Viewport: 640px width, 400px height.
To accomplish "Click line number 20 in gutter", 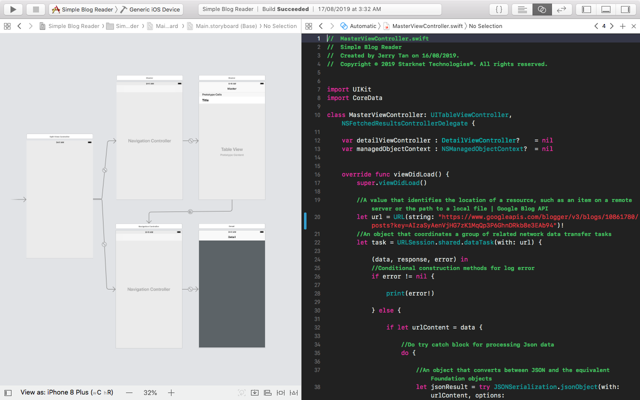I will 317,217.
